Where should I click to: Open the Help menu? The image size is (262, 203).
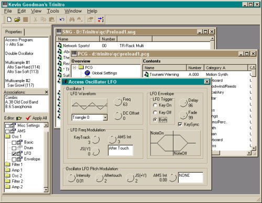tap(92, 11)
